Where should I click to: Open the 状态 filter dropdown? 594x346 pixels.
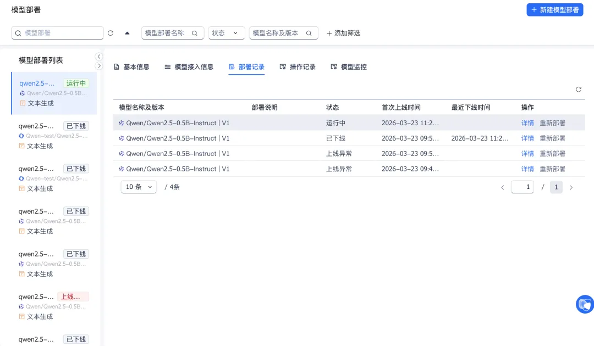pyautogui.click(x=227, y=33)
